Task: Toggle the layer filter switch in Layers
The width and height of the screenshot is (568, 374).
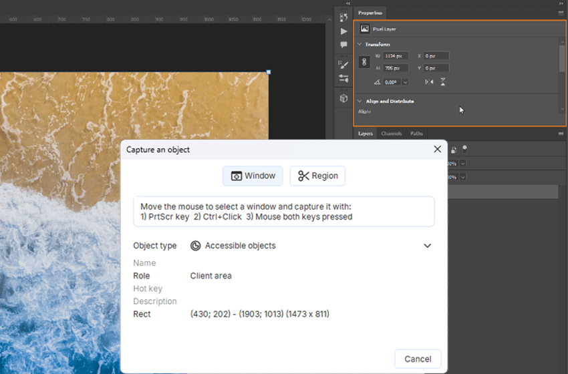Action: tap(465, 149)
